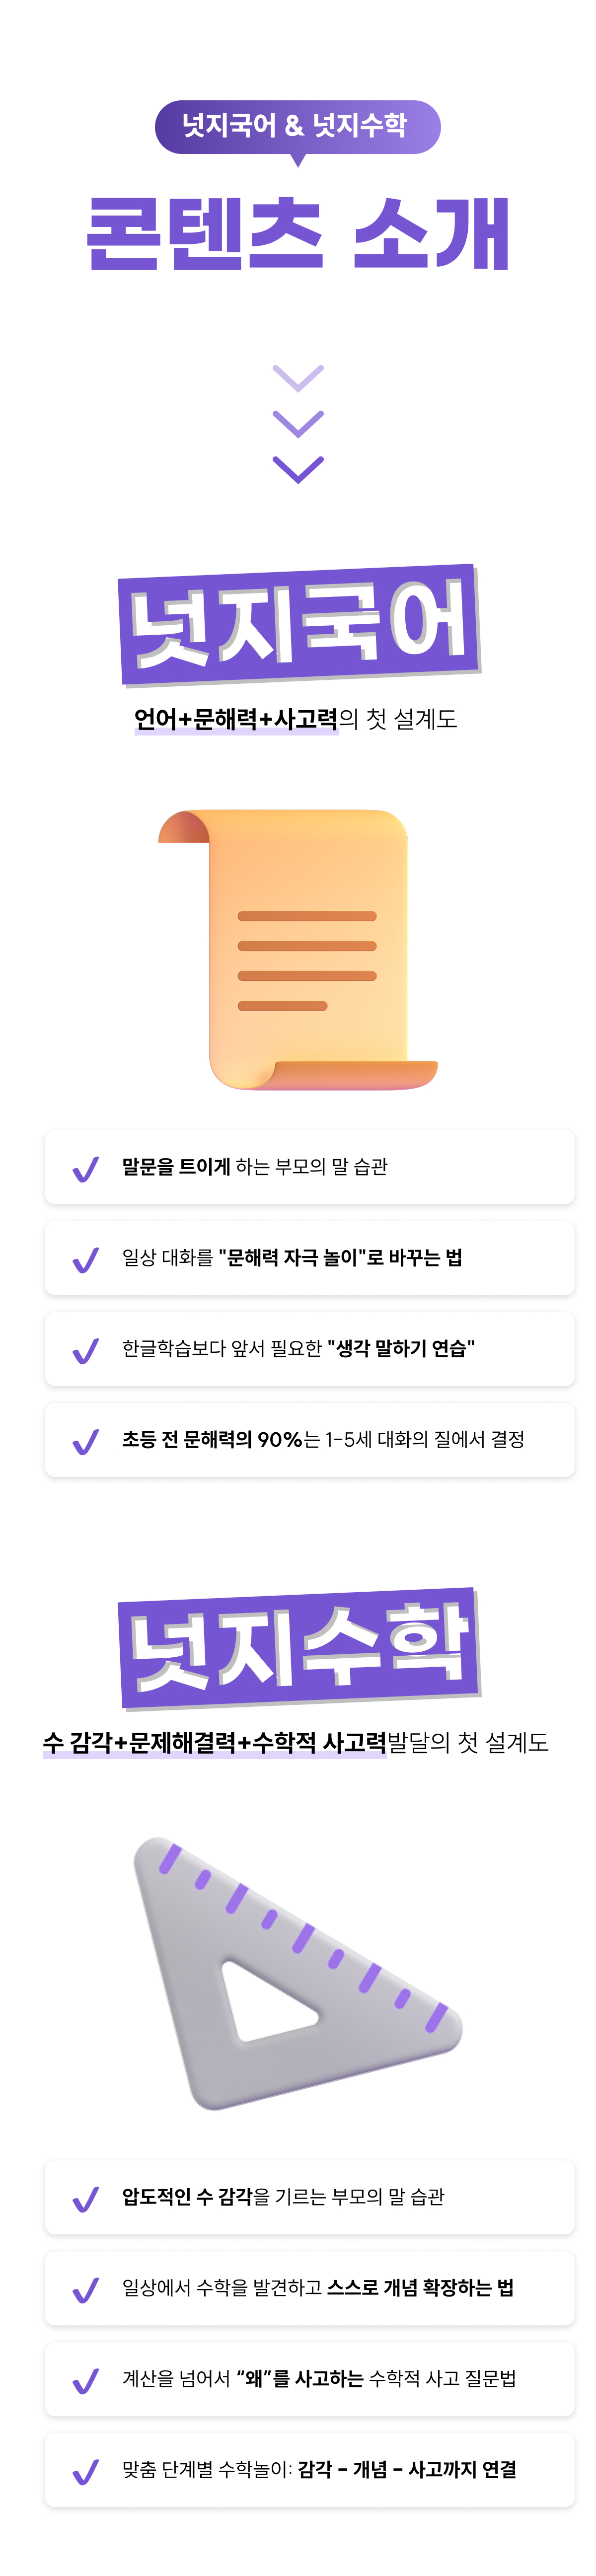Click the '넛지국어 & 넛지수학' speech bubble badge
Viewport: 596px width, 2576px height.
click(x=297, y=126)
